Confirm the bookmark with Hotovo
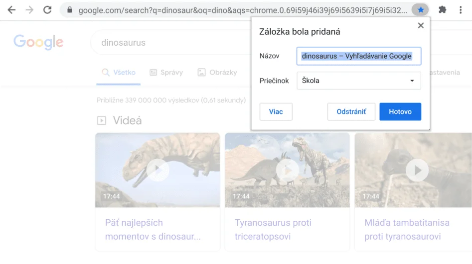The width and height of the screenshot is (472, 264). tap(400, 112)
